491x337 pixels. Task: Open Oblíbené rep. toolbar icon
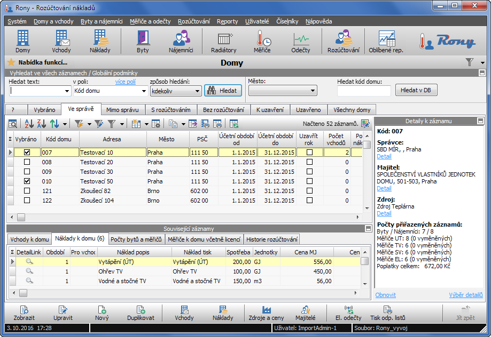click(x=386, y=41)
